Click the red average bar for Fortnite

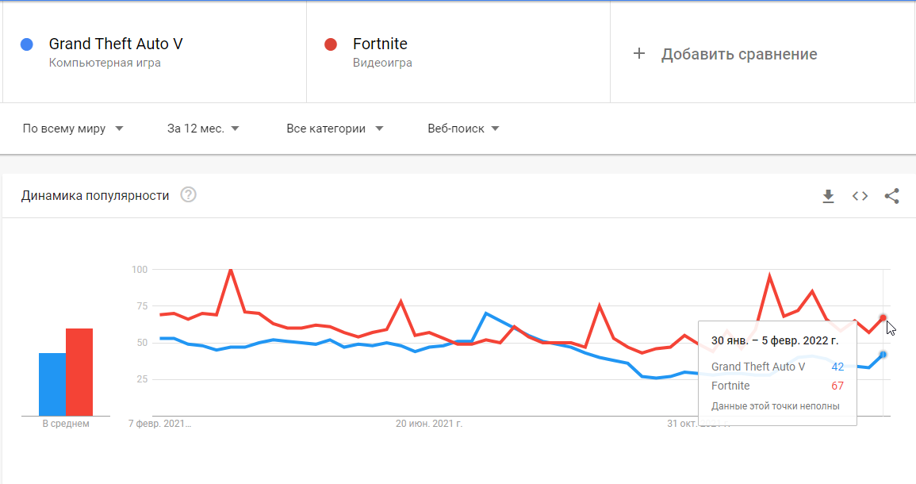tap(79, 371)
